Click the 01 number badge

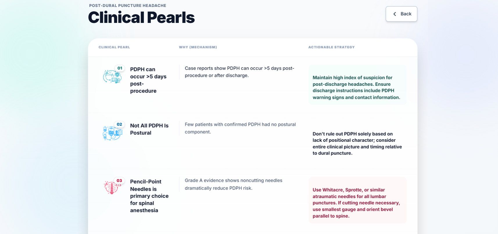(x=120, y=68)
